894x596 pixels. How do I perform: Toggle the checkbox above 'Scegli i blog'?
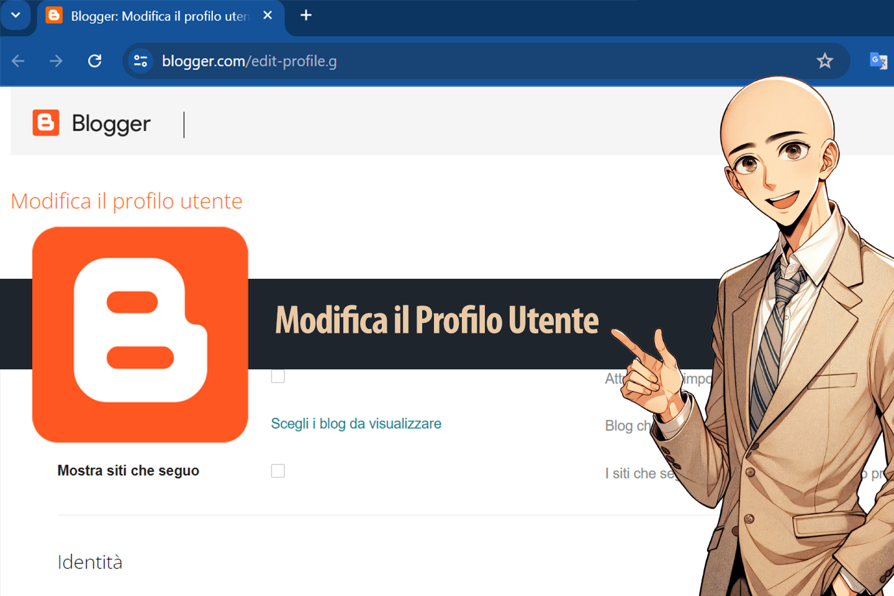(x=278, y=376)
